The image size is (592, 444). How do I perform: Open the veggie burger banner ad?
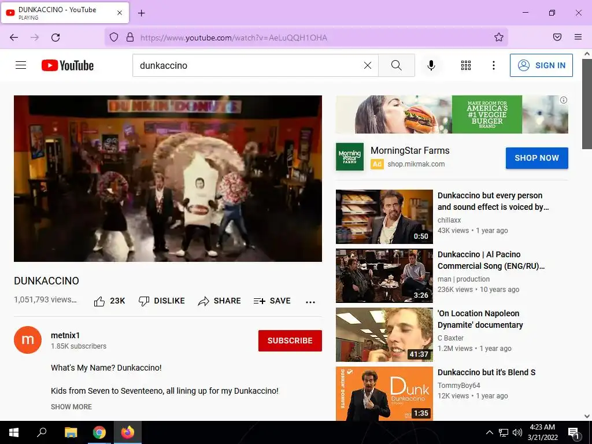[x=452, y=114]
